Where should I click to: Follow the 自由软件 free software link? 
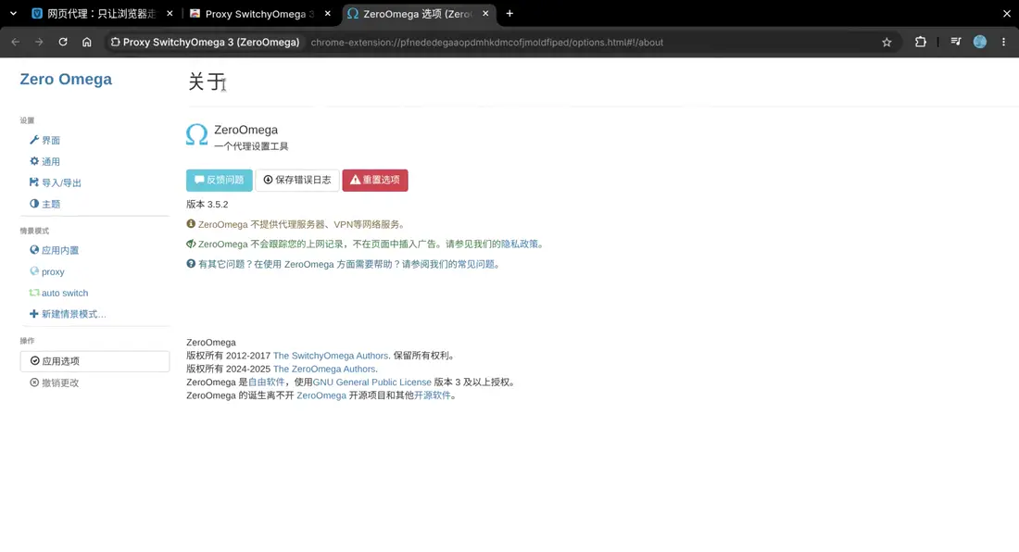point(267,383)
